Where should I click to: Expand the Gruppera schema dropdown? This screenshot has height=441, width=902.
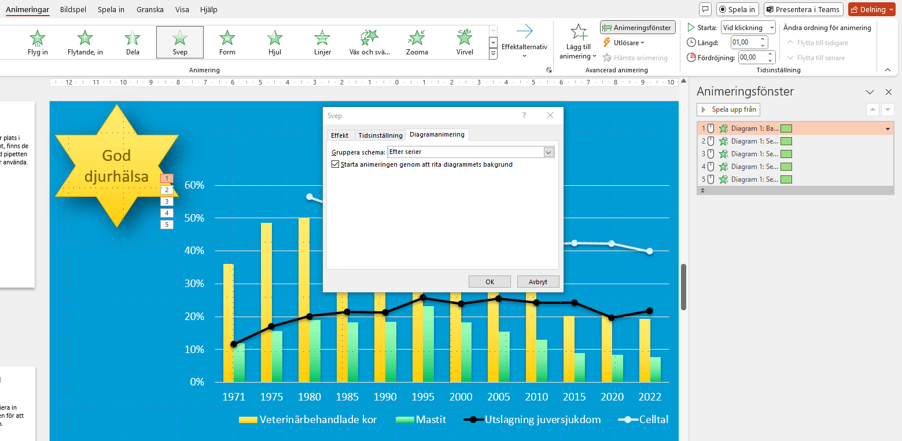[549, 152]
